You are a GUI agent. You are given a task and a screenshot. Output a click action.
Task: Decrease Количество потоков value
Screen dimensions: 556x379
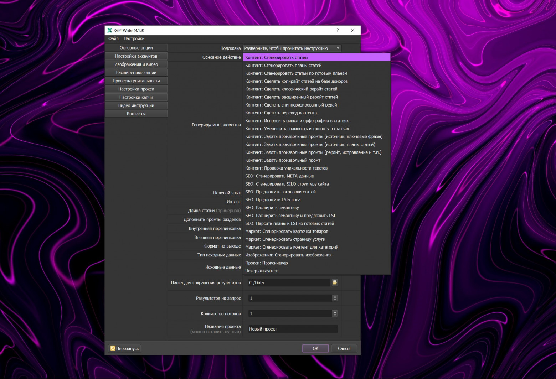(x=335, y=315)
